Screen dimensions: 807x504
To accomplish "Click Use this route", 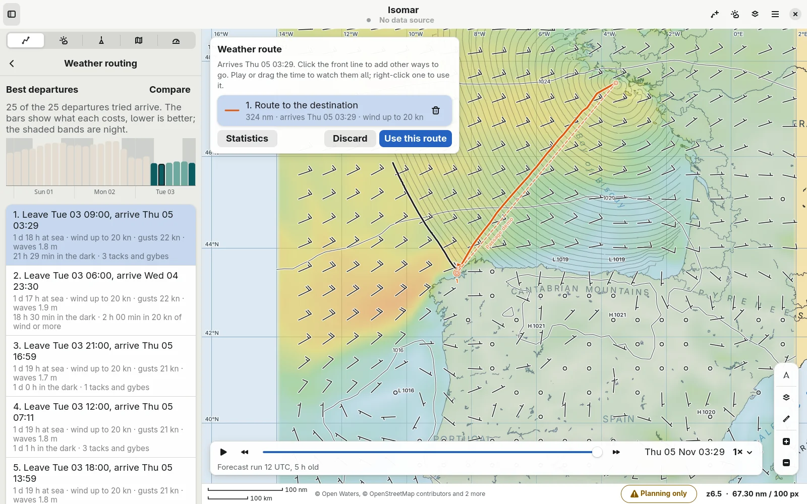I will [416, 139].
